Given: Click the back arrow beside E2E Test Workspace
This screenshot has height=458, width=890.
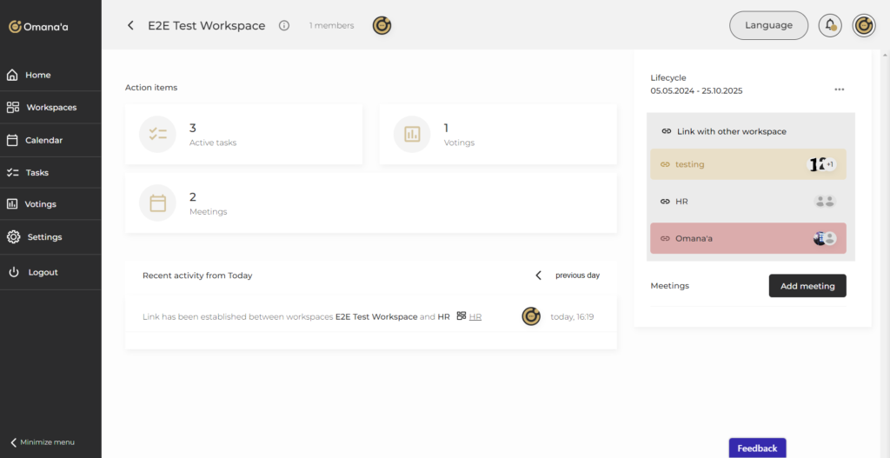Looking at the screenshot, I should click(x=130, y=26).
